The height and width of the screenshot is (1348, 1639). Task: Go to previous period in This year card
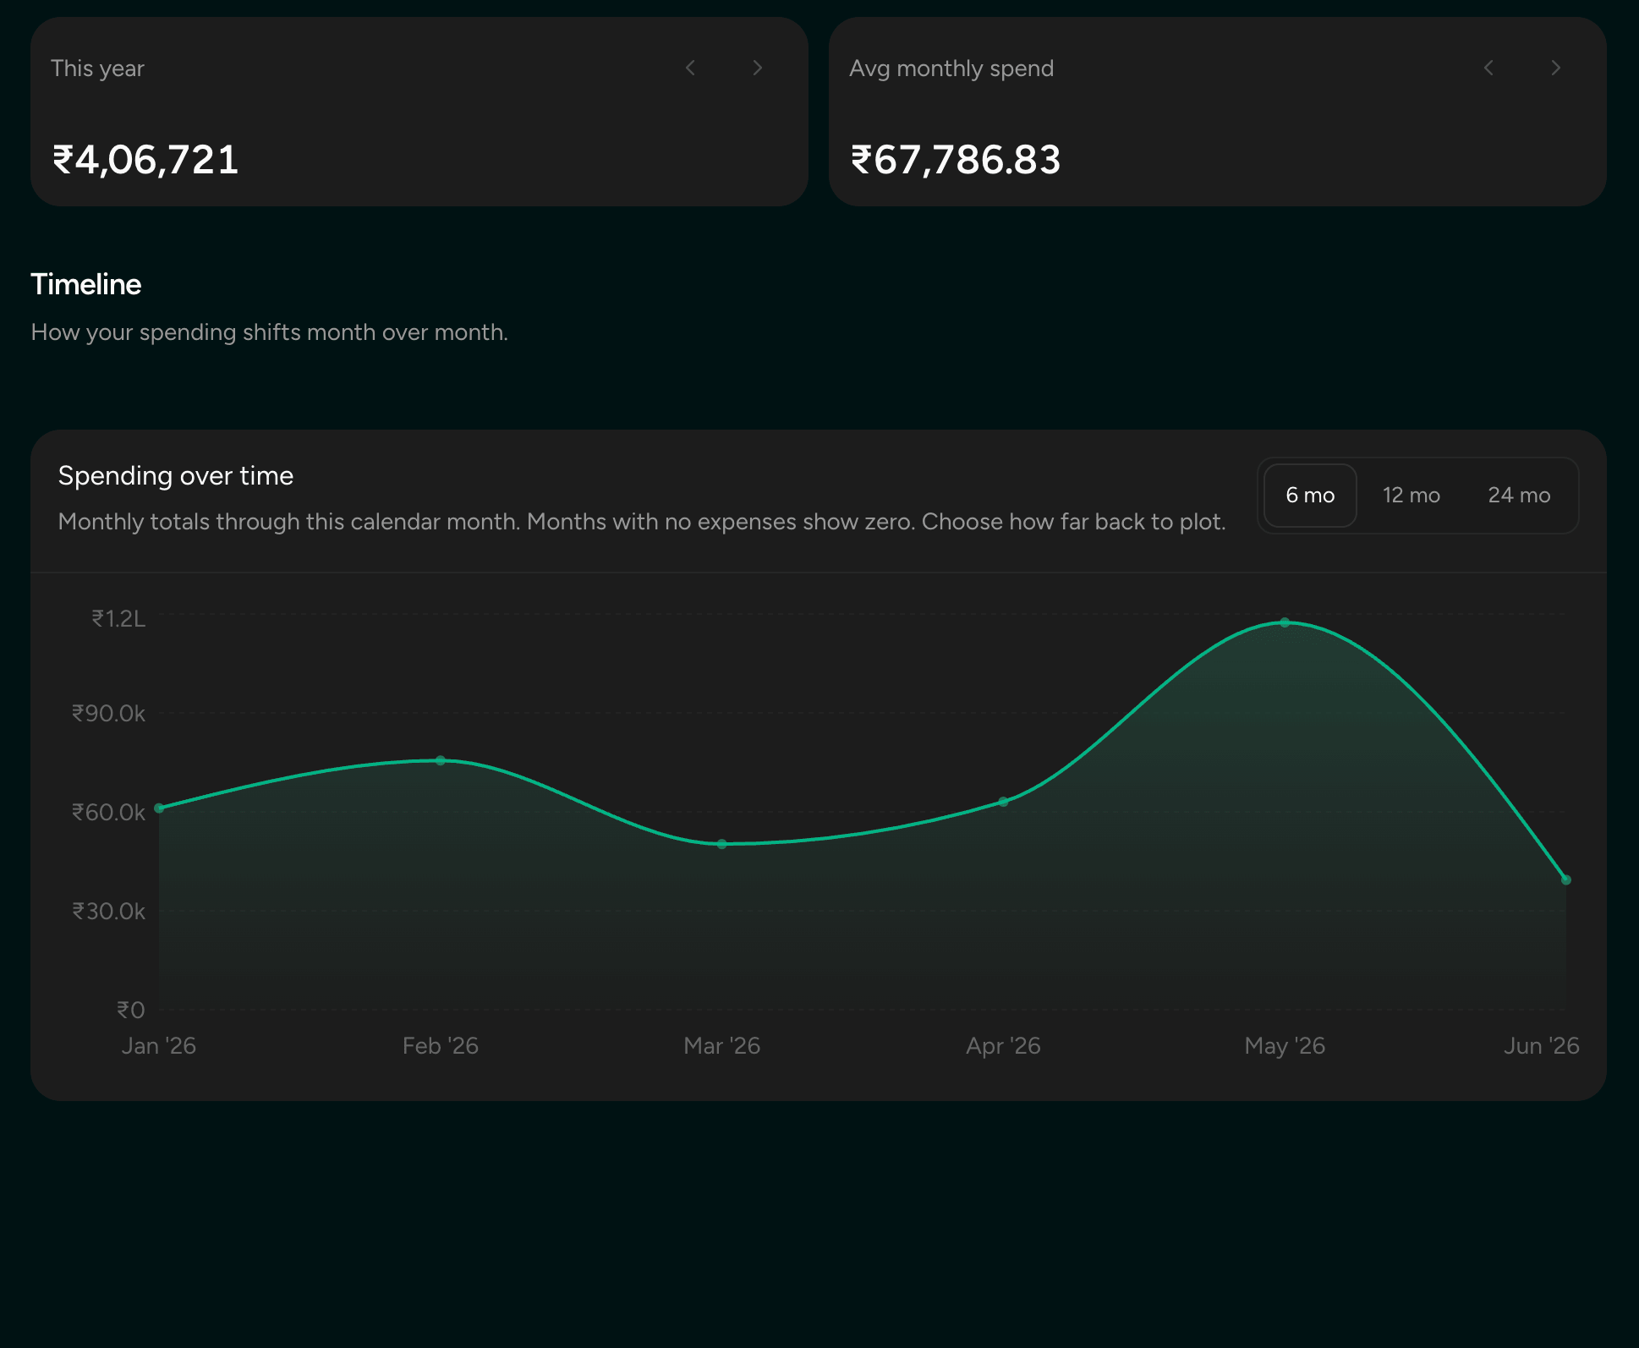point(690,68)
